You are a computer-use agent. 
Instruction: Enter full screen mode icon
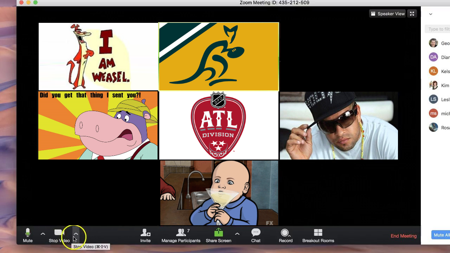click(412, 14)
